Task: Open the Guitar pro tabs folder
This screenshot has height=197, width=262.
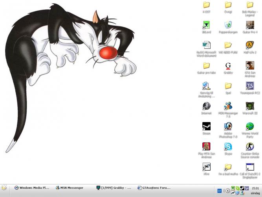Action: 206,65
